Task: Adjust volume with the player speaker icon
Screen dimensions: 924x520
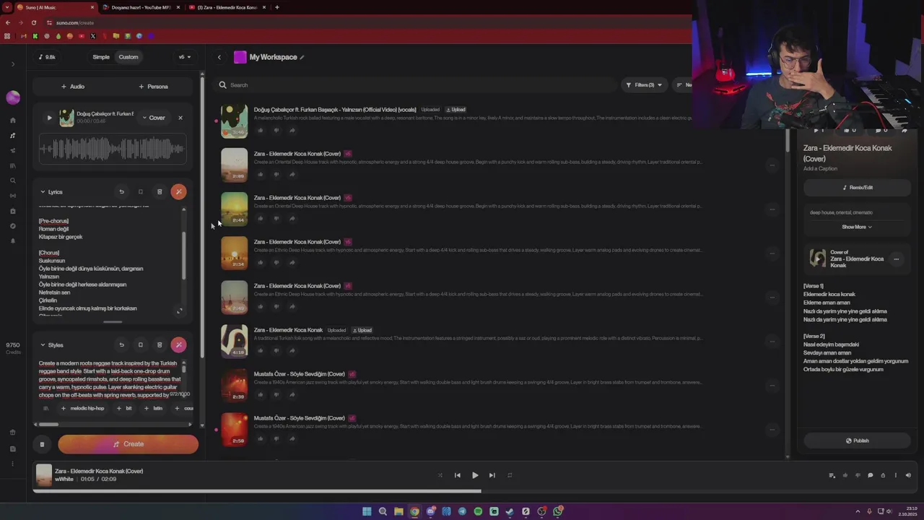Action: [x=908, y=475]
